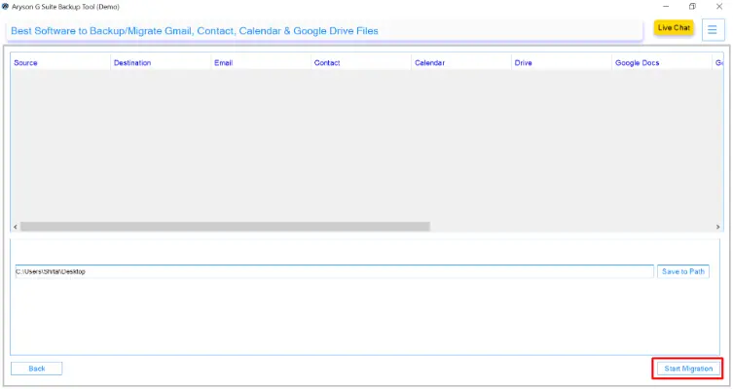Focus the destination path input field

pos(333,271)
